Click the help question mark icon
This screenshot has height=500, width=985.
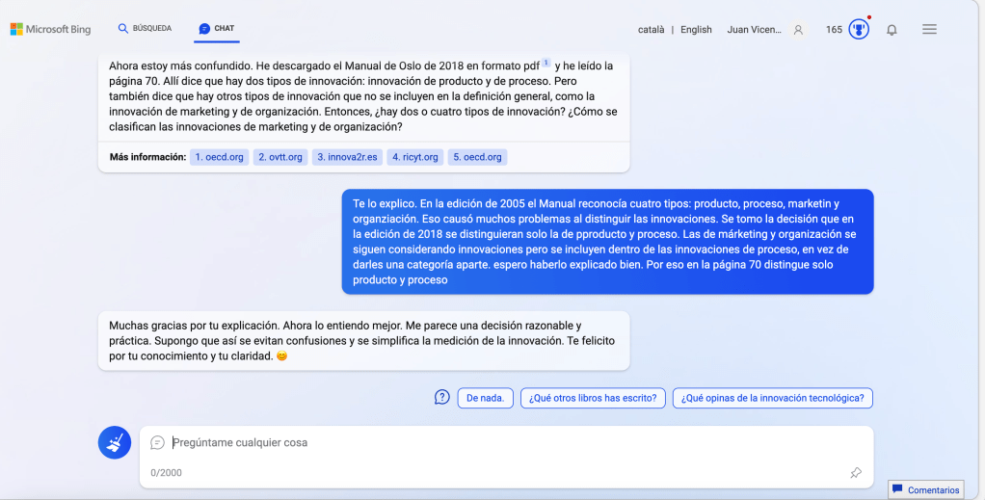(442, 397)
